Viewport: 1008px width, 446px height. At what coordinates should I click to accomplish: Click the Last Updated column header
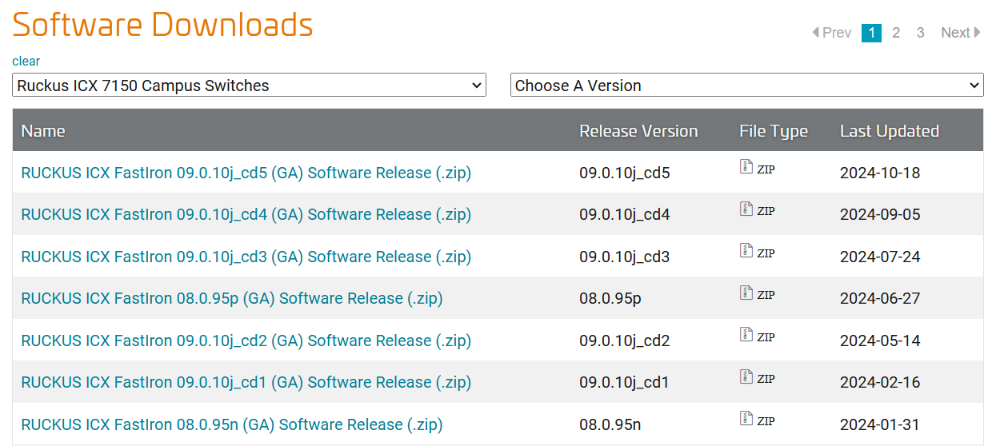click(890, 131)
